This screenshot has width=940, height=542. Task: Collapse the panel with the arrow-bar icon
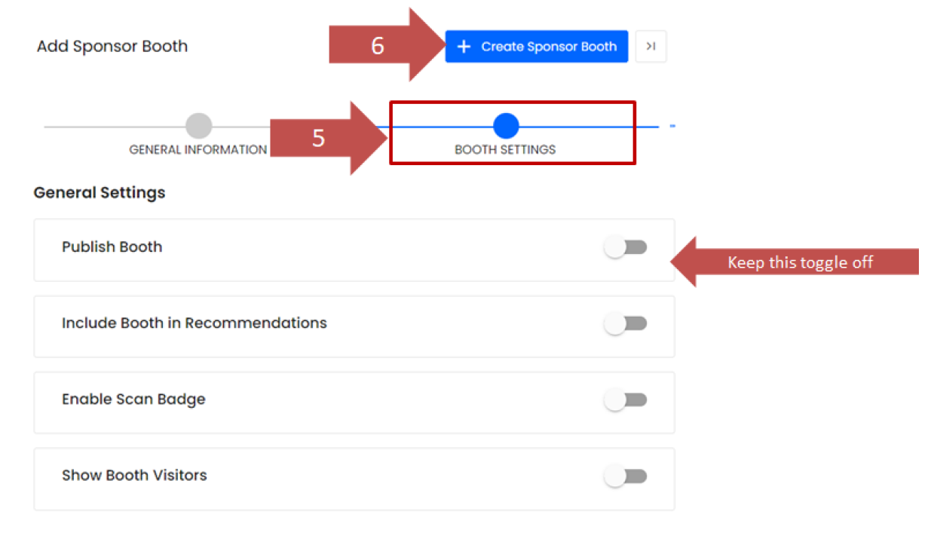click(651, 47)
